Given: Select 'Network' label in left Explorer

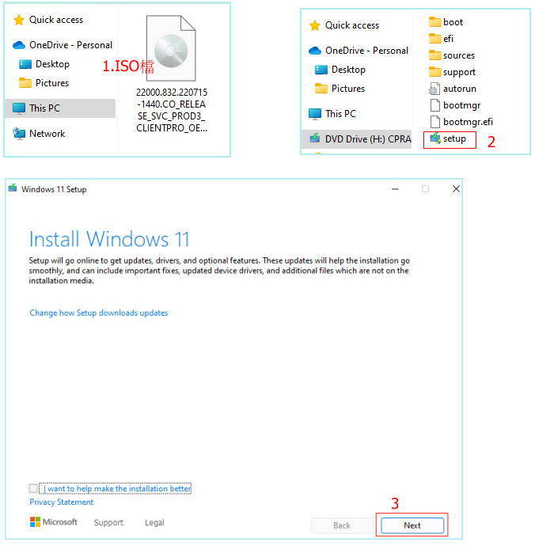Looking at the screenshot, I should 47,134.
